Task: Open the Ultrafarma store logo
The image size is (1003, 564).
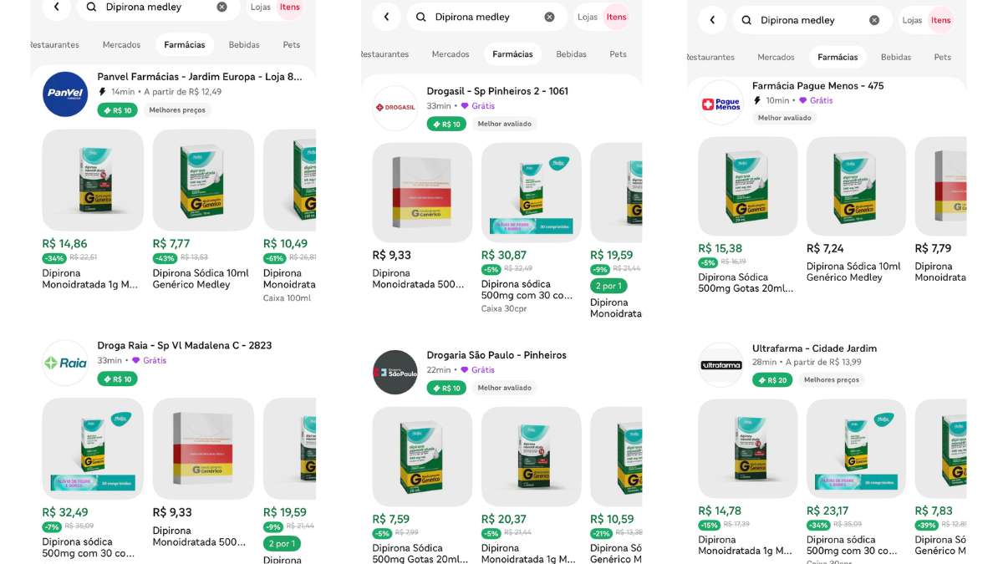Action: [720, 365]
